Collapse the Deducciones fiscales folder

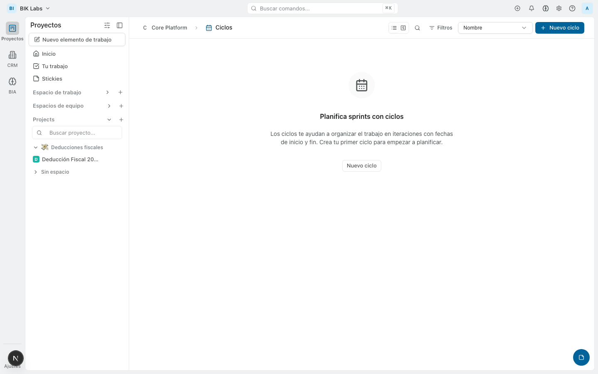click(36, 148)
